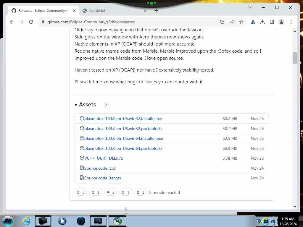The height and width of the screenshot is (227, 303).
Task: Click the package icon beside VC++_UCRT_DLLs.7z
Action: pyautogui.click(x=82, y=158)
